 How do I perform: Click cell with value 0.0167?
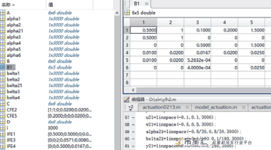(197, 53)
